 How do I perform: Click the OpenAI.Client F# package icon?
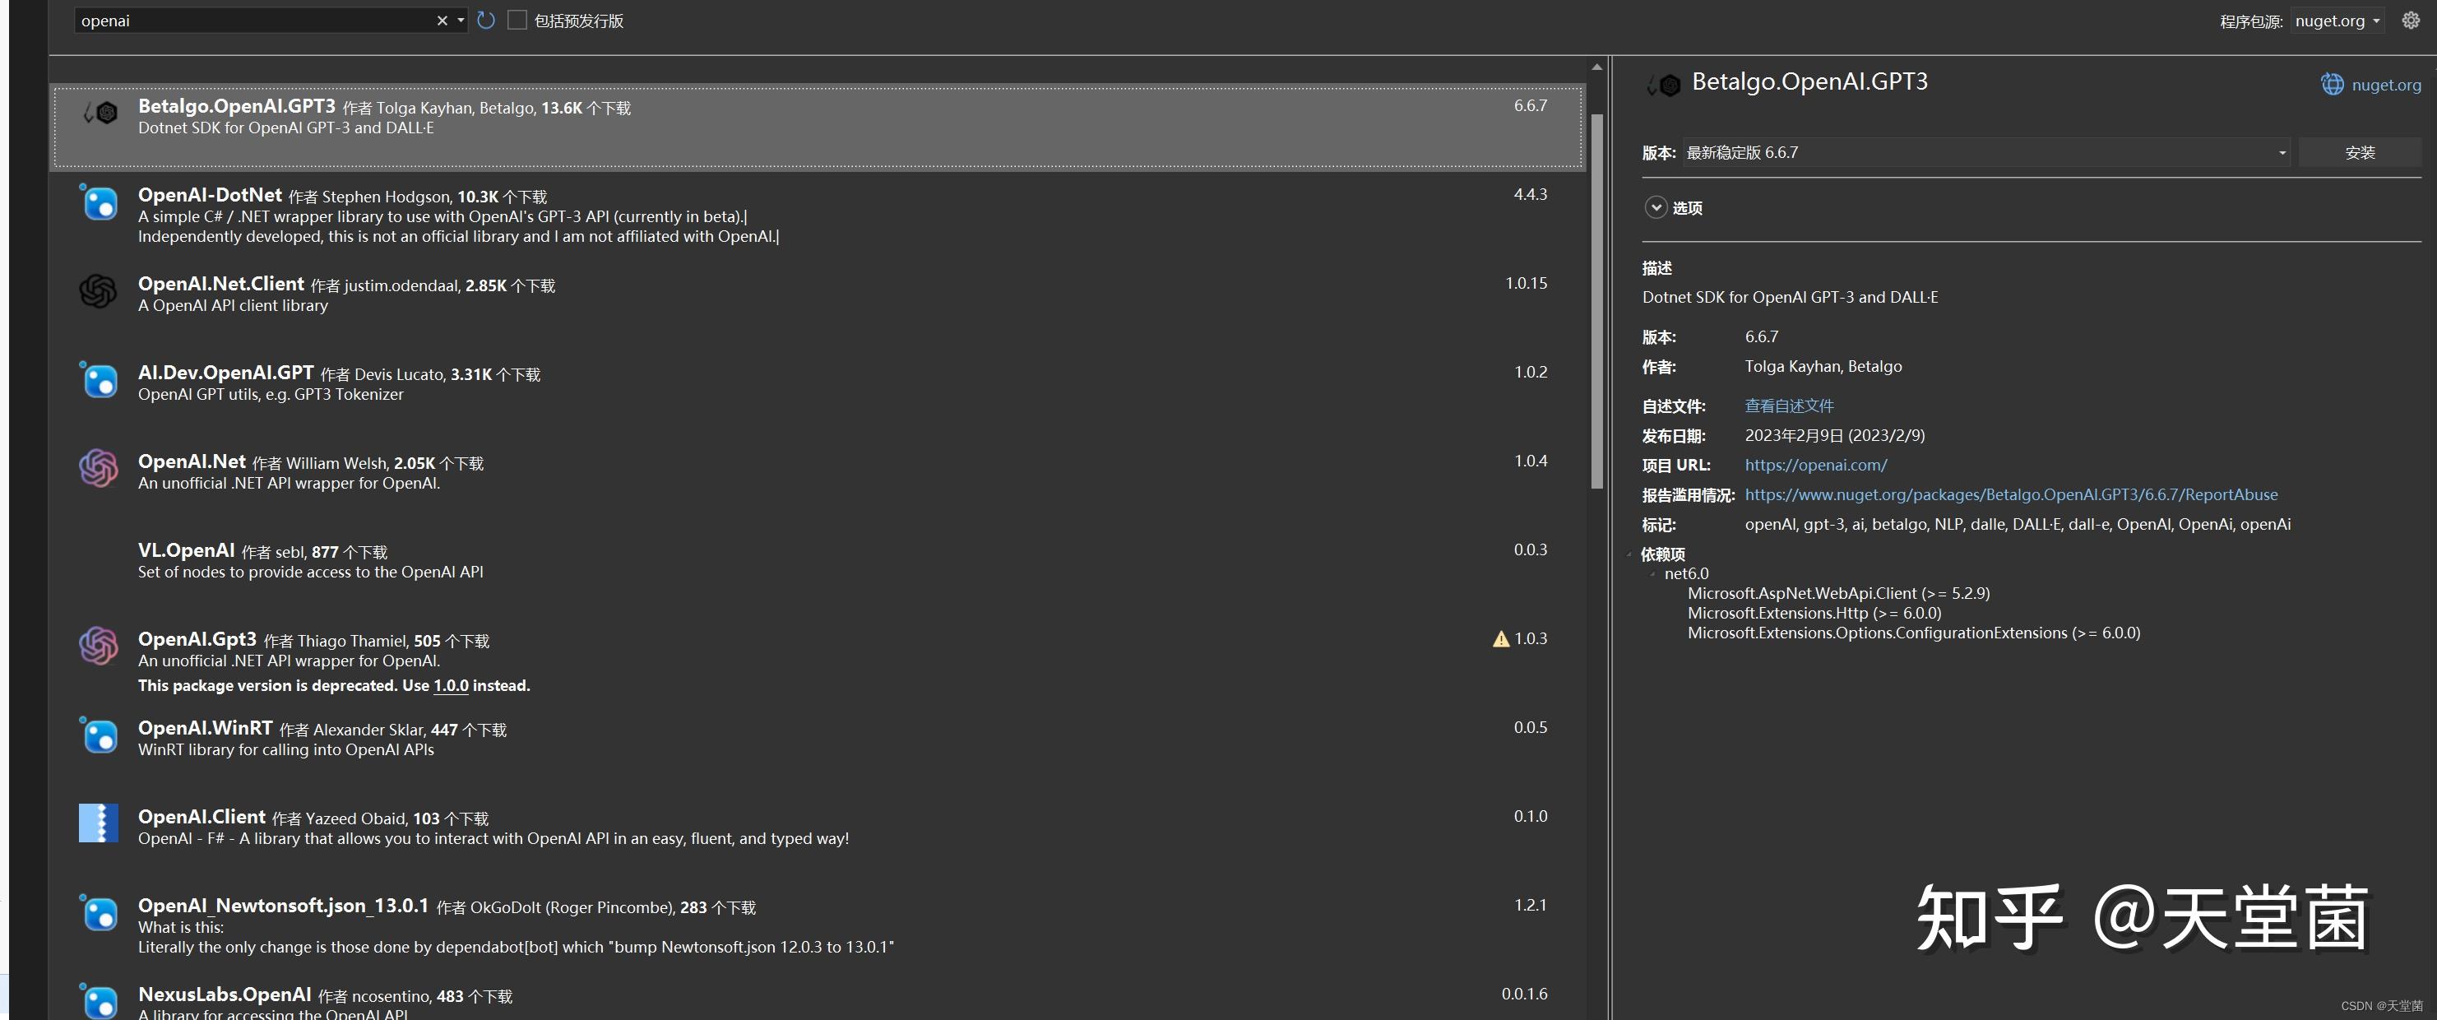click(99, 823)
